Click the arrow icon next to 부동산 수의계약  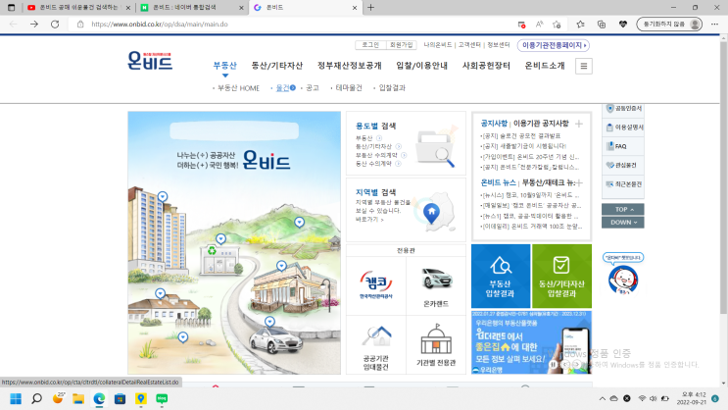[404, 155]
